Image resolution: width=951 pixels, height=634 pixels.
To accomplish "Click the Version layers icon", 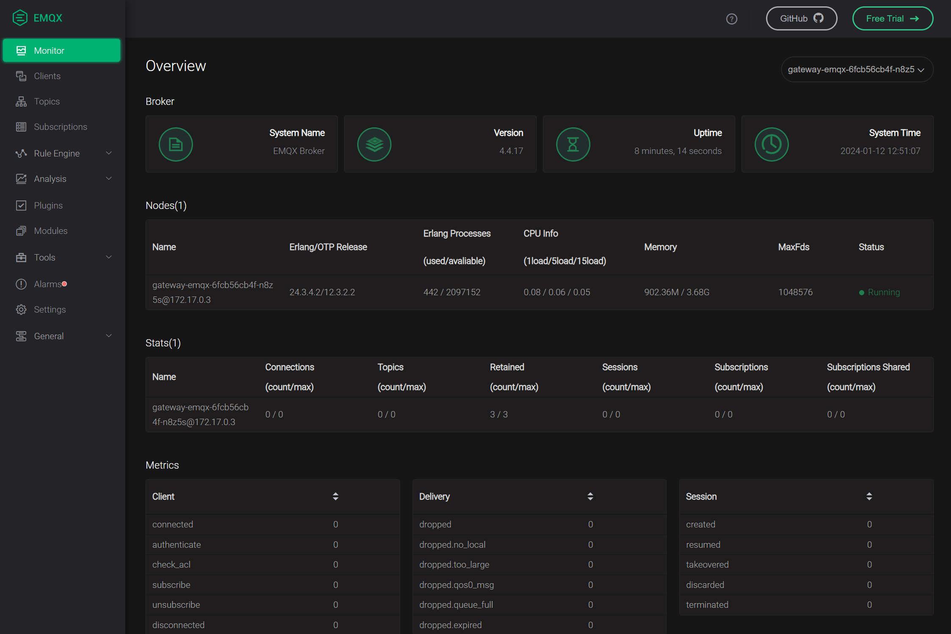I will tap(374, 144).
